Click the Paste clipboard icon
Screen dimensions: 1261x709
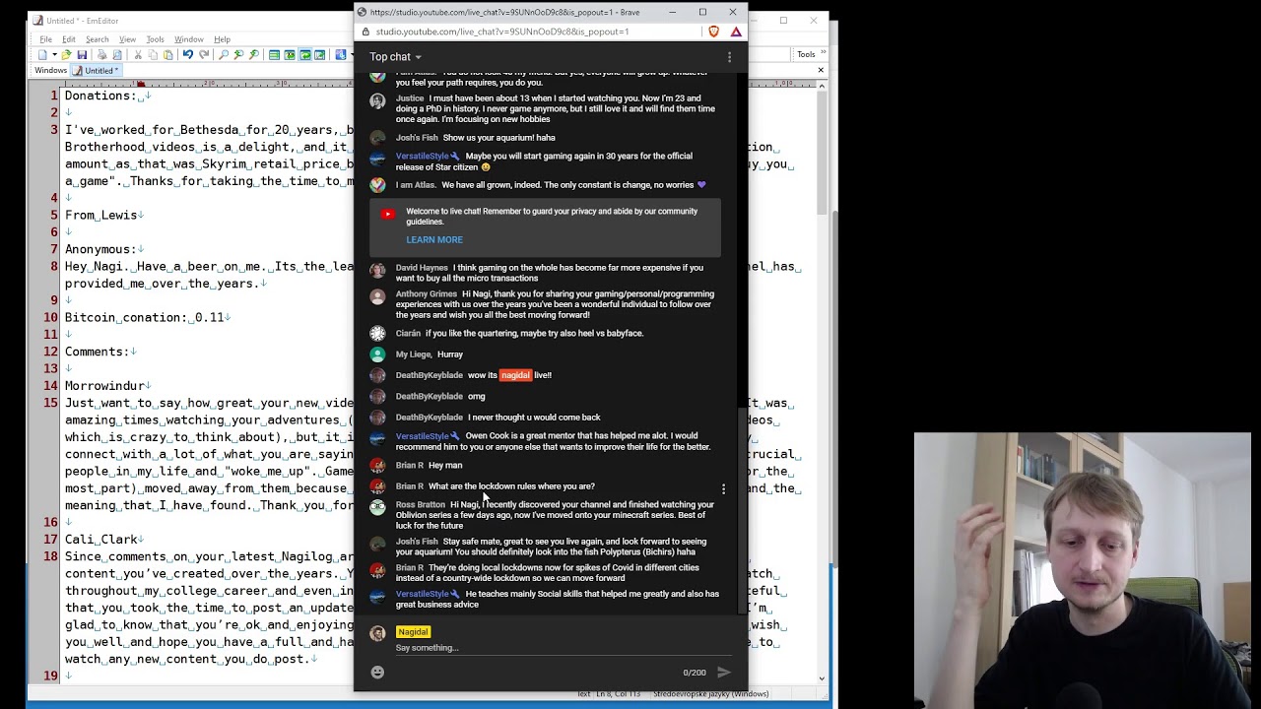pos(168,55)
